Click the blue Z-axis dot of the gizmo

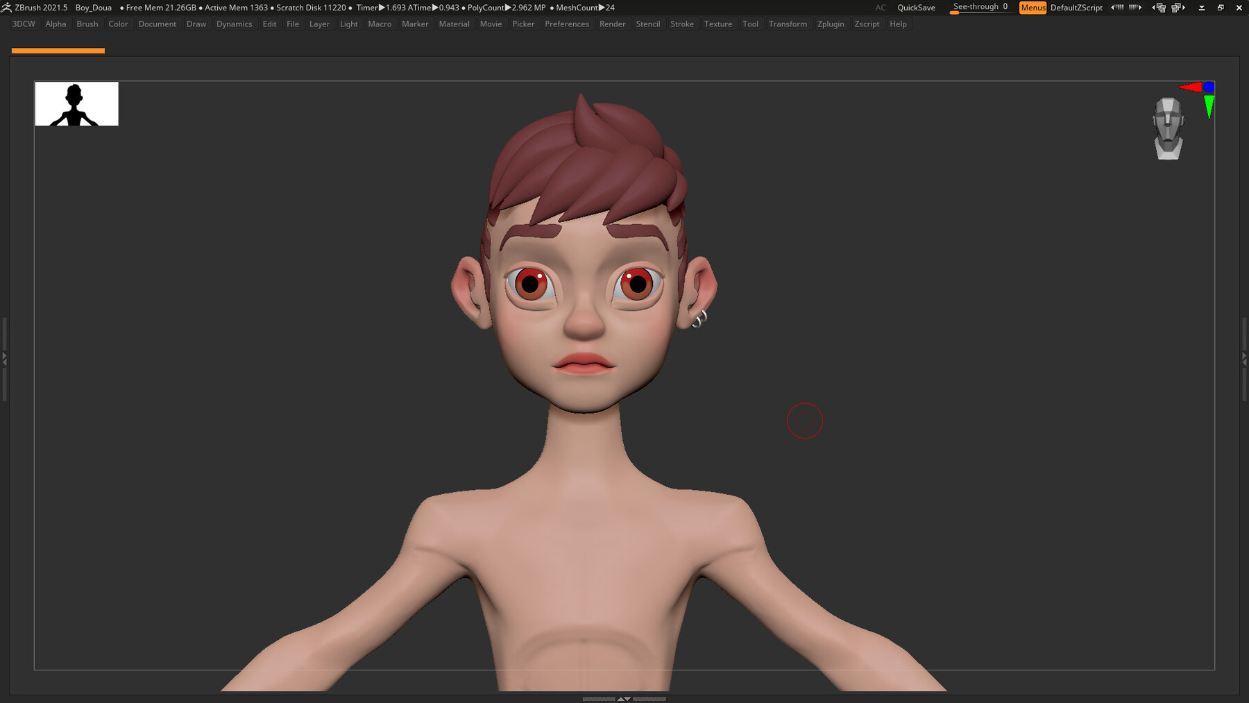pyautogui.click(x=1209, y=87)
